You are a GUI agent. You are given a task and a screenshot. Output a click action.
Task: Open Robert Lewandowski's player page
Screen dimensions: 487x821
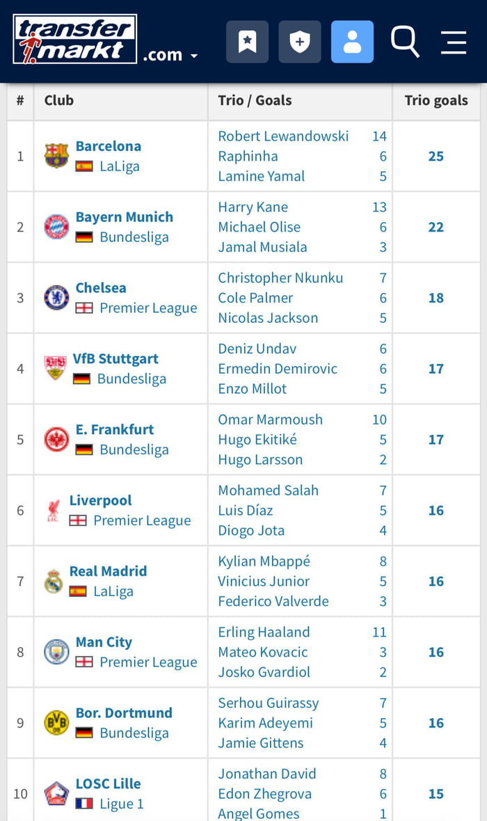click(x=283, y=136)
